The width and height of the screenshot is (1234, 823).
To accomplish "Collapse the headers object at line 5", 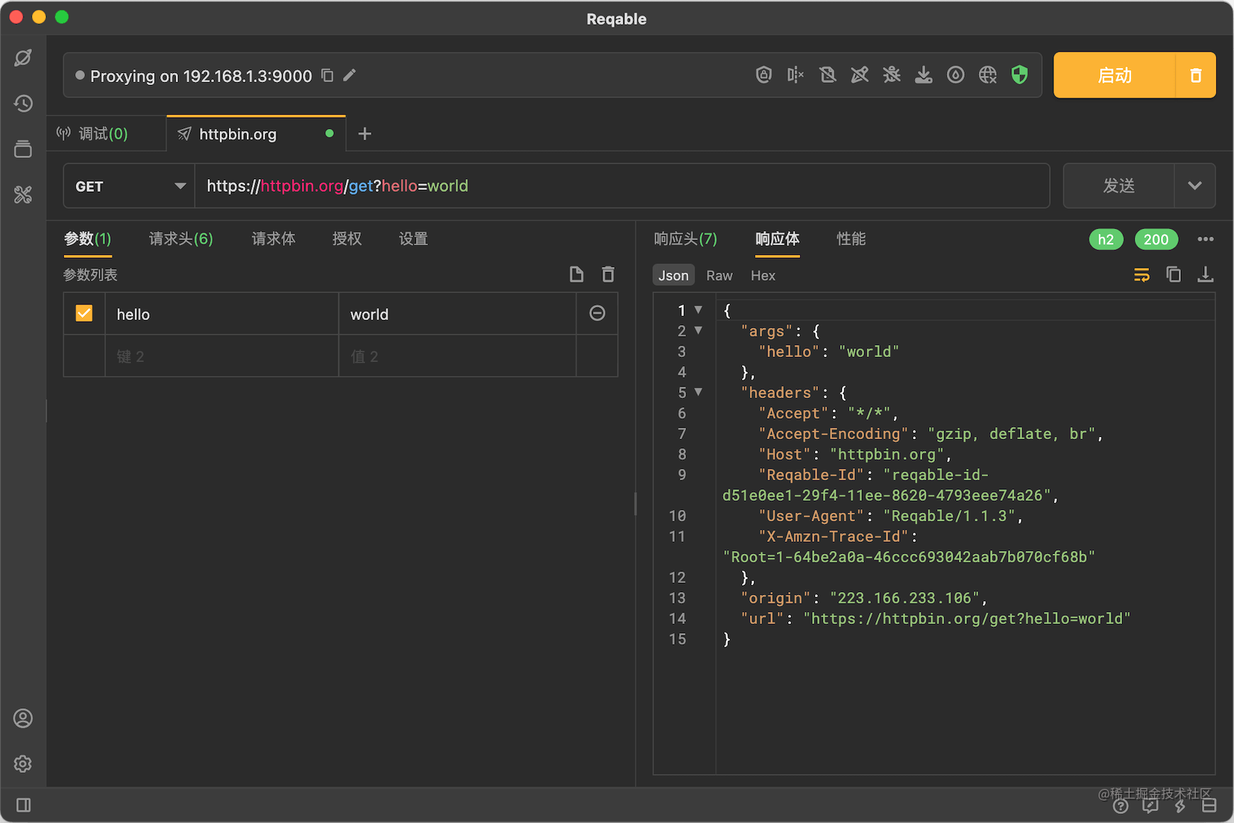I will click(697, 392).
